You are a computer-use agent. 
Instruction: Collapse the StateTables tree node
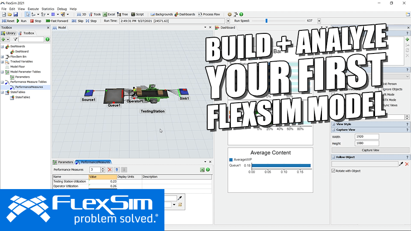click(x=3, y=92)
